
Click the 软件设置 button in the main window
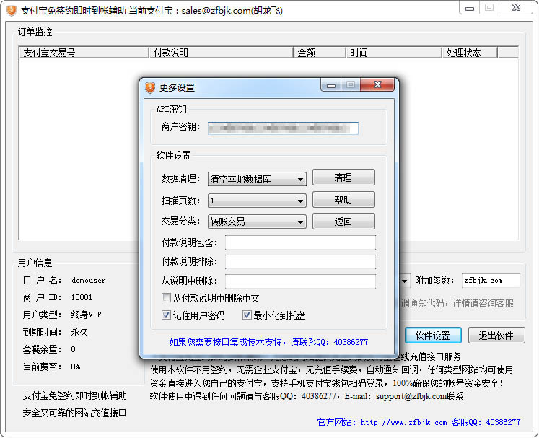click(433, 336)
